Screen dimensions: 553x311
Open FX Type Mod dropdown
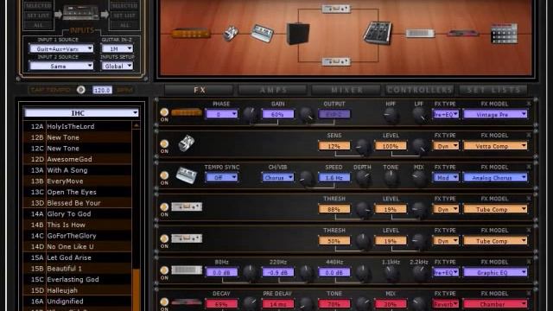pos(446,178)
